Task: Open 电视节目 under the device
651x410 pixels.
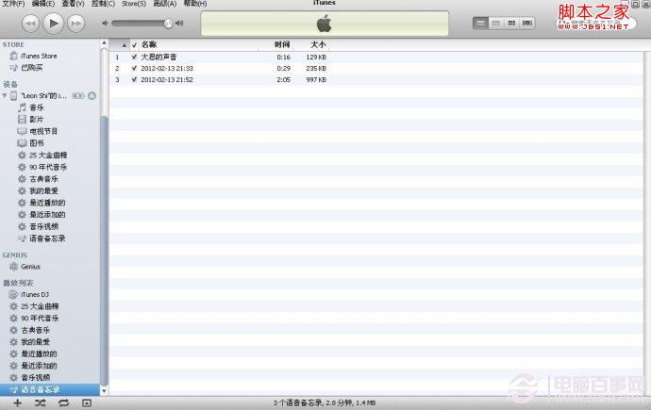Action: tap(43, 131)
